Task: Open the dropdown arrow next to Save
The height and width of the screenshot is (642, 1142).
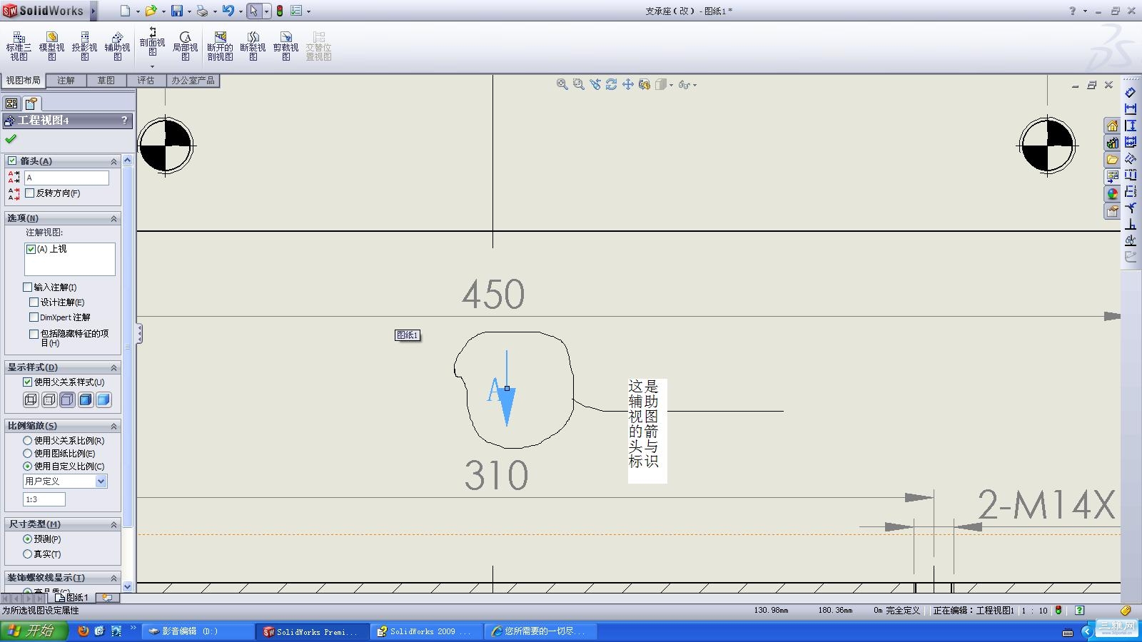Action: [188, 11]
